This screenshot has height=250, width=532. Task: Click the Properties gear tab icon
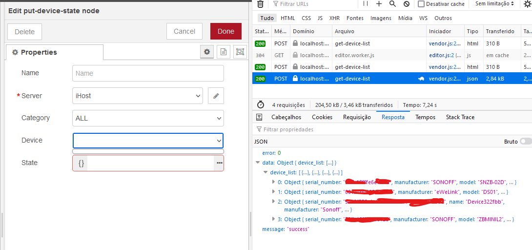click(15, 52)
